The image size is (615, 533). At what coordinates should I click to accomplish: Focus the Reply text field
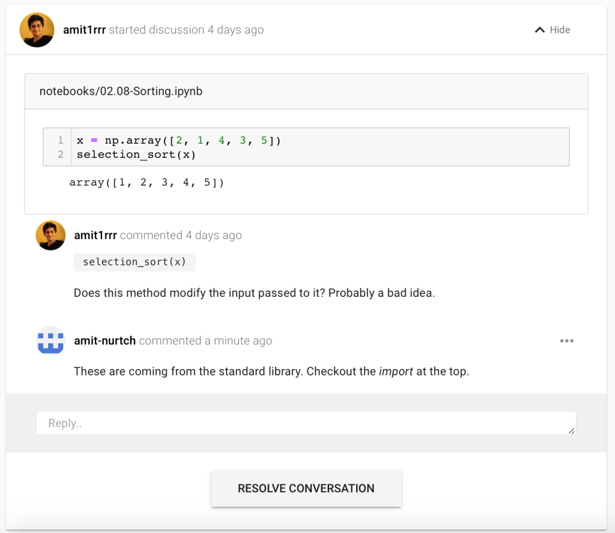tap(306, 423)
